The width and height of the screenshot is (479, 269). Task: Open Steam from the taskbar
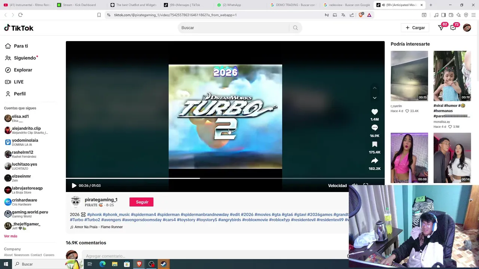pyautogui.click(x=164, y=264)
